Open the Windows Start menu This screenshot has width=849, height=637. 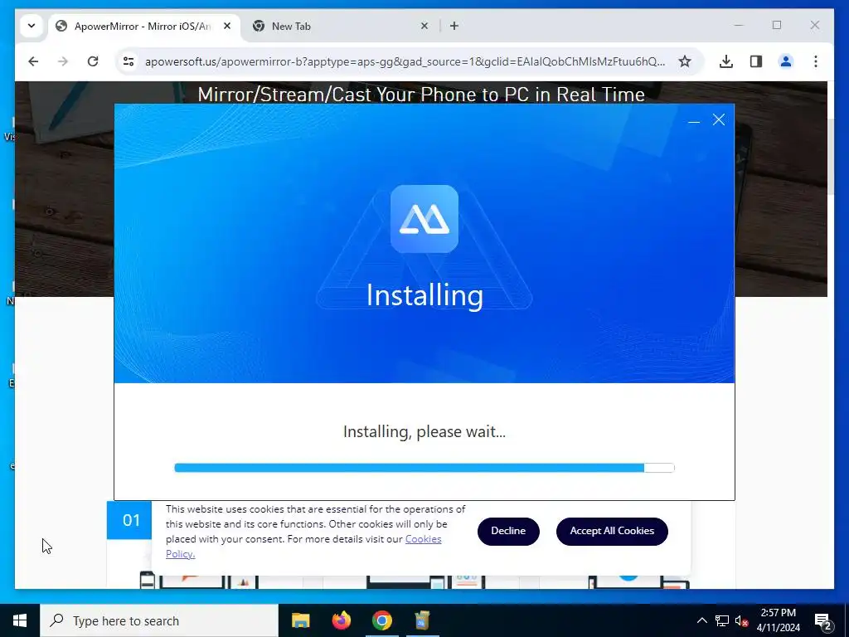[20, 620]
